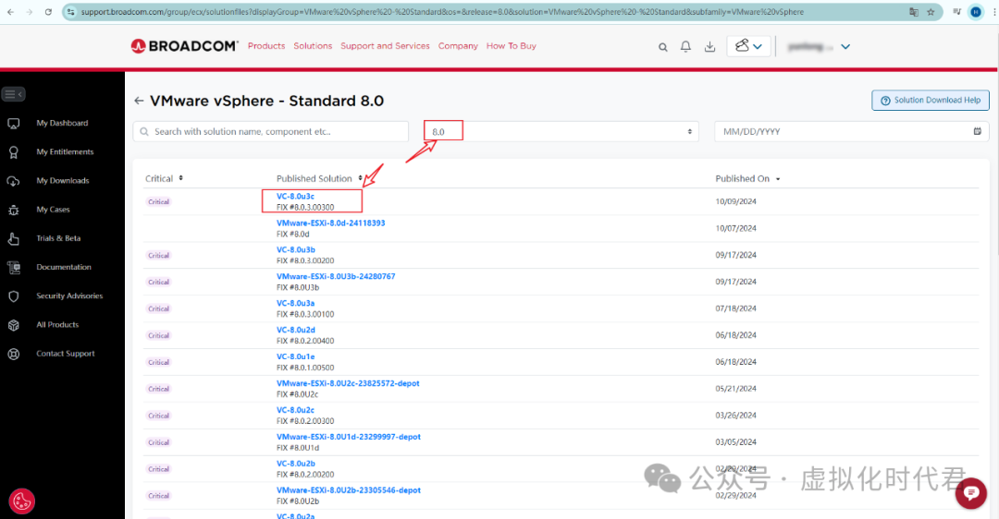The image size is (999, 519).
Task: Sort by Critical column
Action: tap(164, 178)
